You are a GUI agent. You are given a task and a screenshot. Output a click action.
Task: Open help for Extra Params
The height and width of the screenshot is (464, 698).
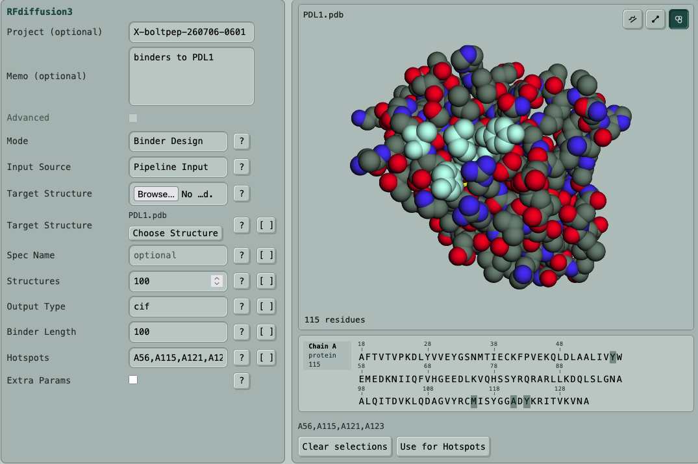point(242,380)
